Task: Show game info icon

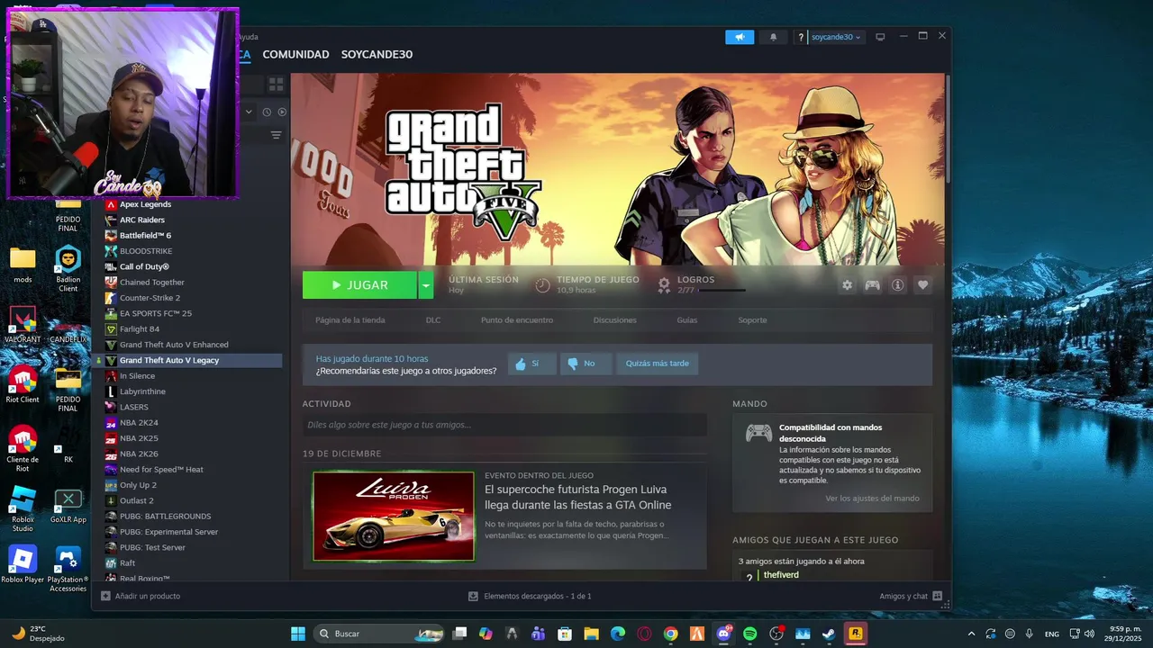Action: pyautogui.click(x=897, y=285)
